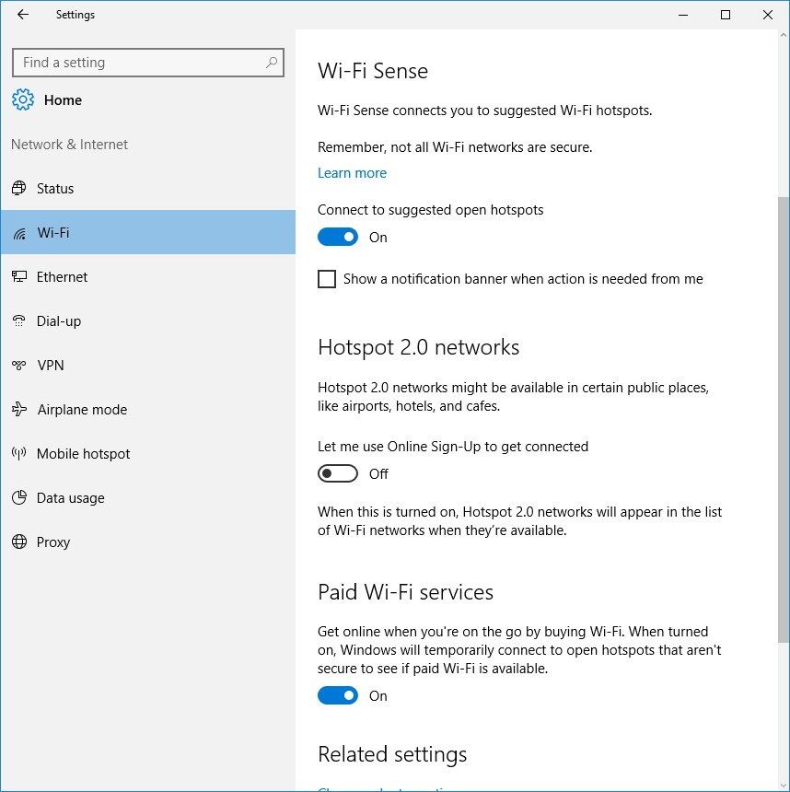Turn off Paid Wi-Fi services toggle
This screenshot has width=790, height=792.
click(x=337, y=695)
